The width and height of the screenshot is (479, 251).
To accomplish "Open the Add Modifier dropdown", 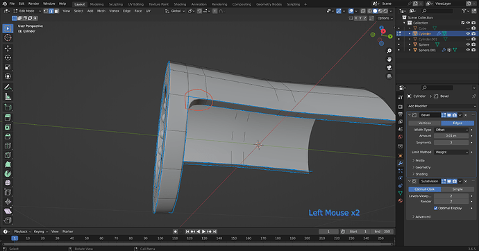I will point(442,106).
